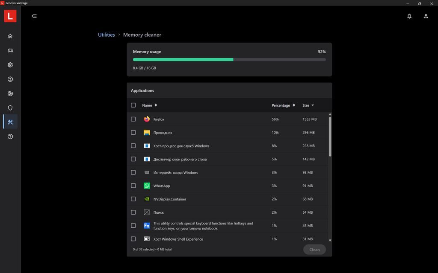Open the System update download icon
438x273 pixels.
[x=10, y=79]
